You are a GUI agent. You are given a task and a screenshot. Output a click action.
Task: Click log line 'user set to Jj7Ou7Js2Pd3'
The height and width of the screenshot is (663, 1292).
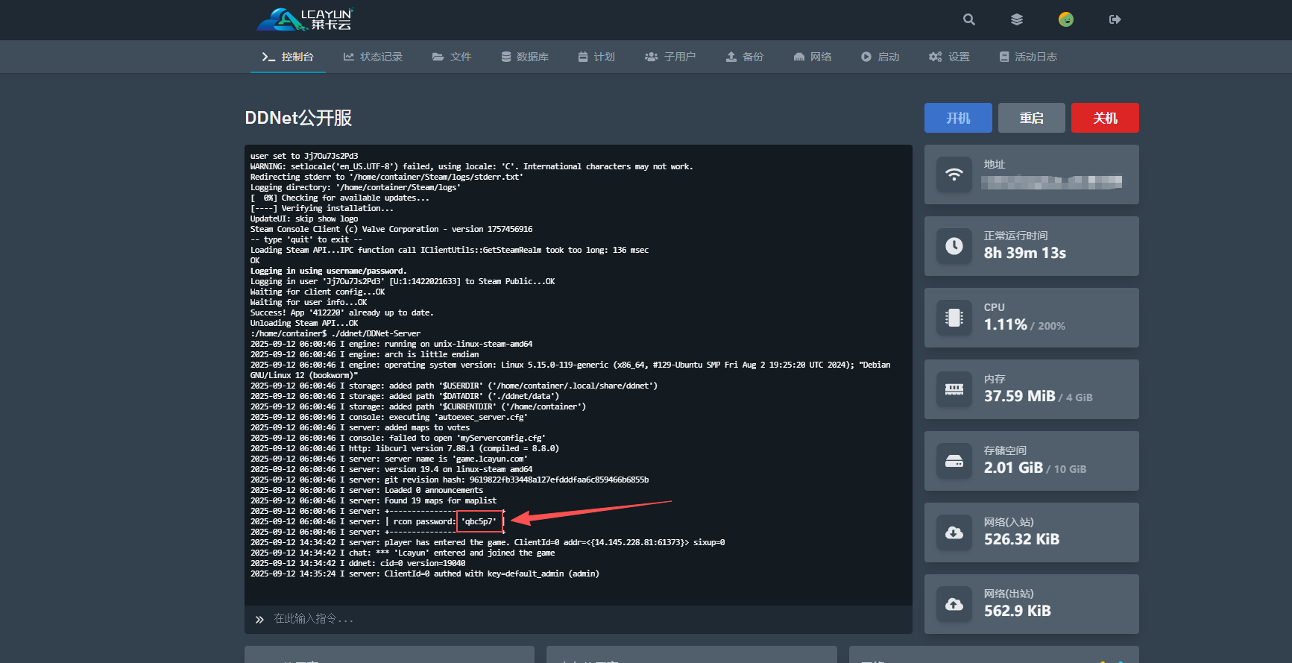coord(304,156)
